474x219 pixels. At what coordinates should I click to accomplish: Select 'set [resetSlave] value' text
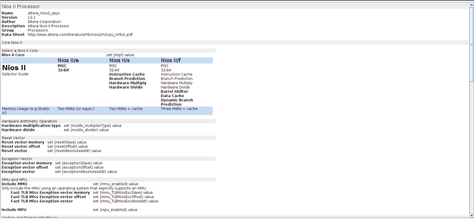(67, 142)
